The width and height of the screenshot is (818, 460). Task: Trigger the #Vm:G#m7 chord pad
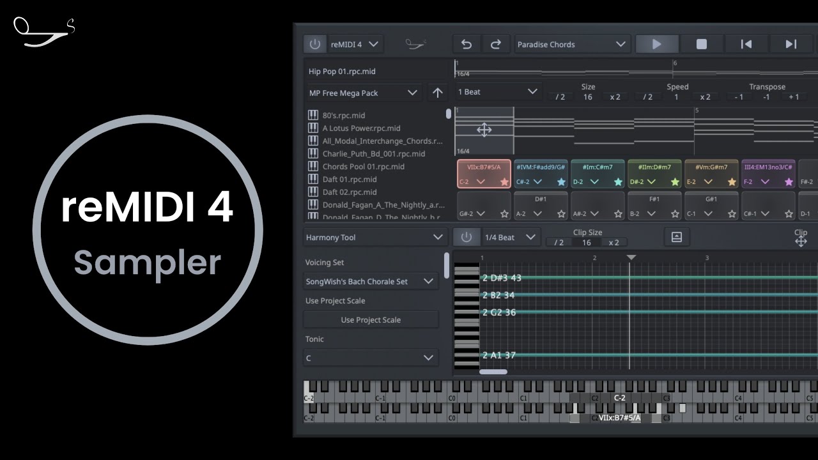(711, 174)
